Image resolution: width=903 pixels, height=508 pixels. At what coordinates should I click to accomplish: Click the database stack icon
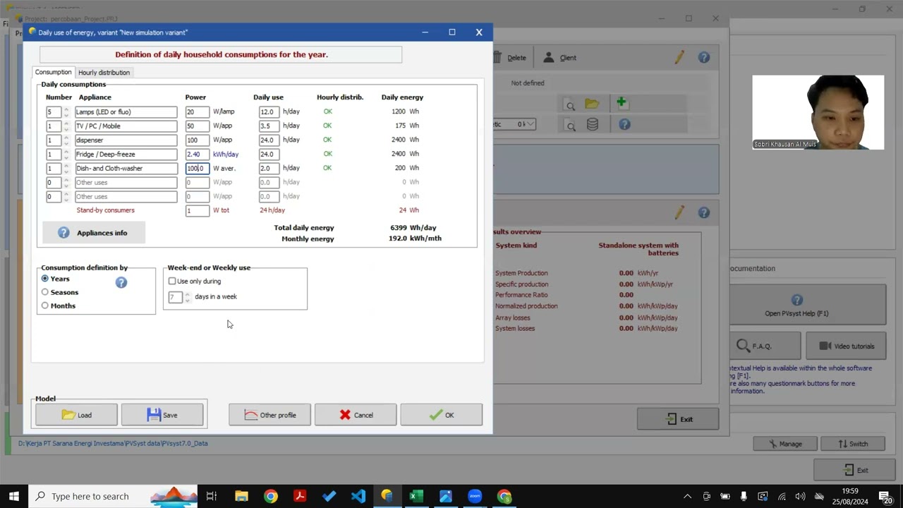[x=593, y=125]
